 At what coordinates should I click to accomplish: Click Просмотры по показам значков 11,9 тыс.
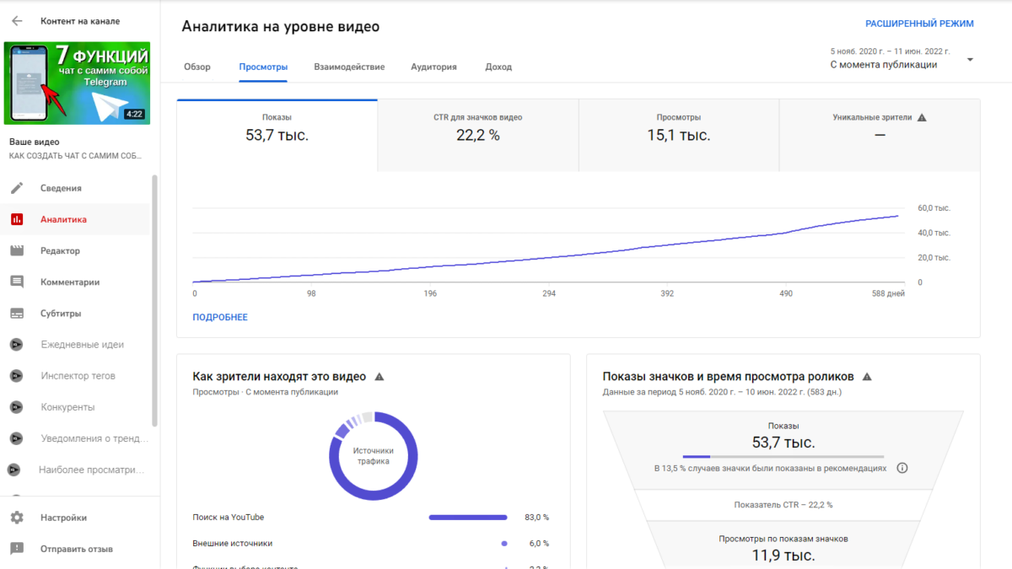[x=783, y=547]
